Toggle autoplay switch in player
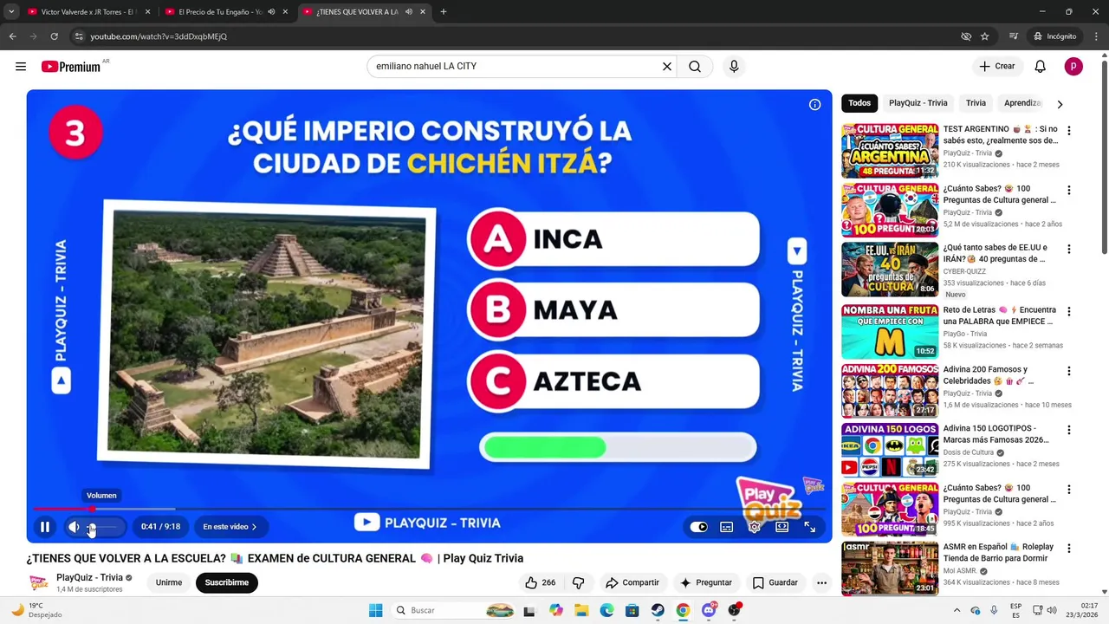Viewport: 1109px width, 624px height. pos(698,527)
